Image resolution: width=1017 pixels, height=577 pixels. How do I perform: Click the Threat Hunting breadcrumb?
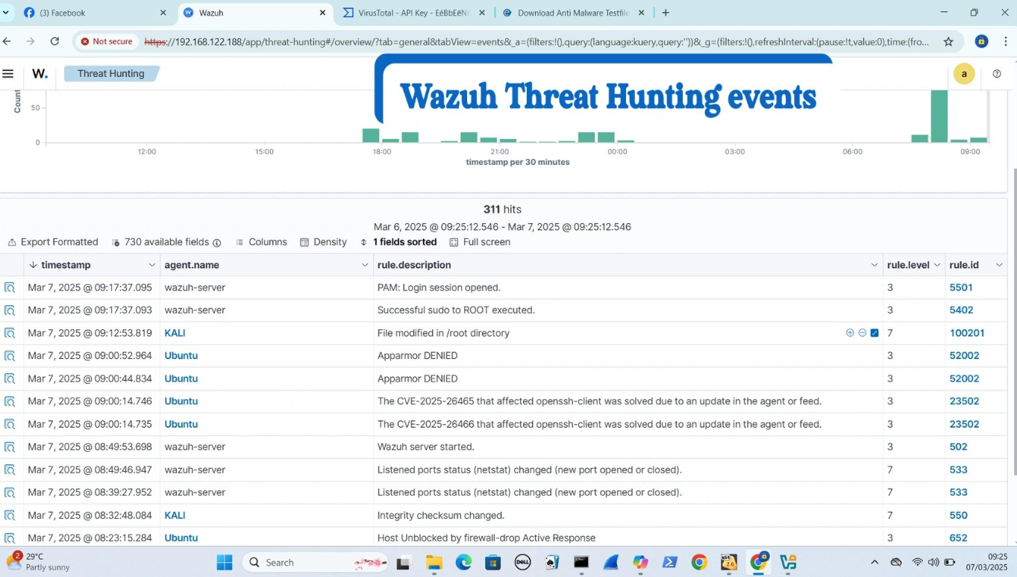[111, 74]
